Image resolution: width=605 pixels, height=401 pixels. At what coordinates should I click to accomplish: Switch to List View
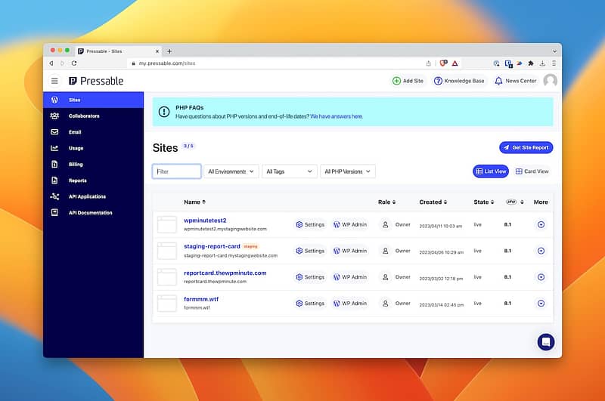tap(490, 171)
